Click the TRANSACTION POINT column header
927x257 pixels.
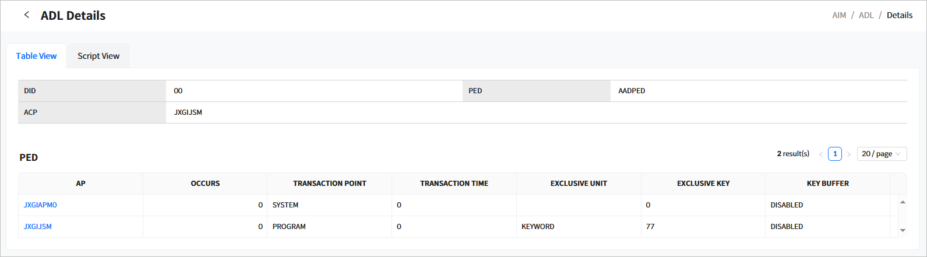329,184
